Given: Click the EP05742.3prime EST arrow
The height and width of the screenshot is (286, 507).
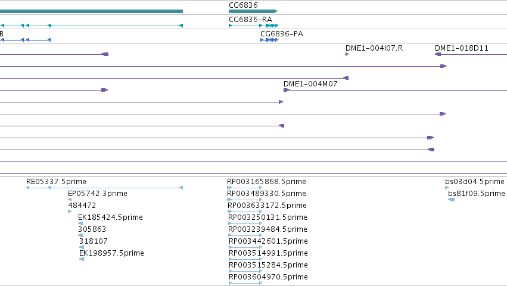Looking at the screenshot, I should (70, 200).
